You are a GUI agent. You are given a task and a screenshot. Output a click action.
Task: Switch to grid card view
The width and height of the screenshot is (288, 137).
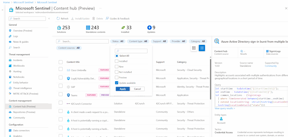194,48
